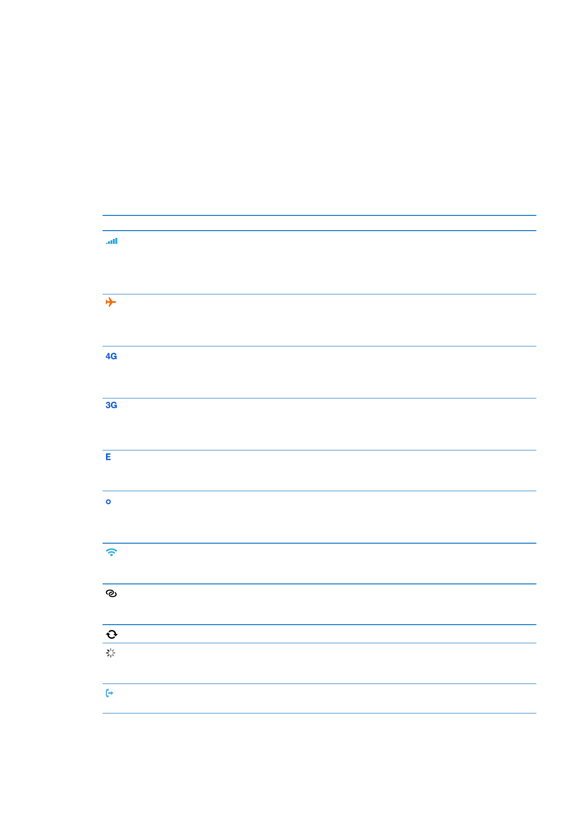The width and height of the screenshot is (583, 816).
Task: Click the call forwarding phone-arrow icon
Action: pos(110,693)
